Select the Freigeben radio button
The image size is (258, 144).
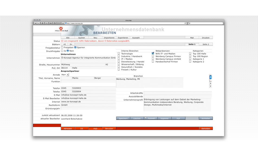tap(62, 48)
